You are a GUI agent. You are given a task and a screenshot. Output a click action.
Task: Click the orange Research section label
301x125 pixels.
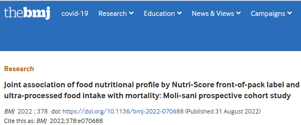[19, 69]
